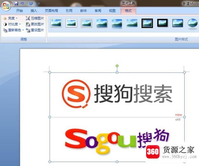Image resolution: width=199 pixels, height=166 pixels.
Task: Click the top-left corner sizing handle
Action: pyautogui.click(x=50, y=72)
